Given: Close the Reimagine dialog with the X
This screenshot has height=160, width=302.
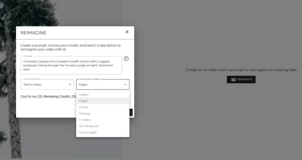Looking at the screenshot, I should pos(127,32).
